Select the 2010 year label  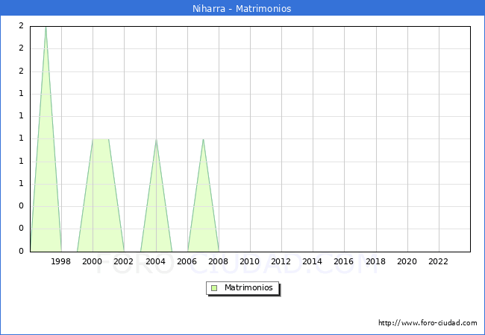coord(249,261)
